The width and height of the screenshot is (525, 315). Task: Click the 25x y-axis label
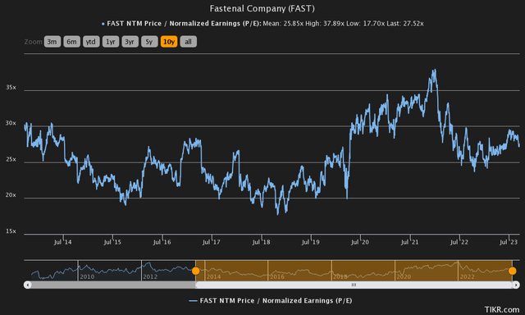pos(11,159)
